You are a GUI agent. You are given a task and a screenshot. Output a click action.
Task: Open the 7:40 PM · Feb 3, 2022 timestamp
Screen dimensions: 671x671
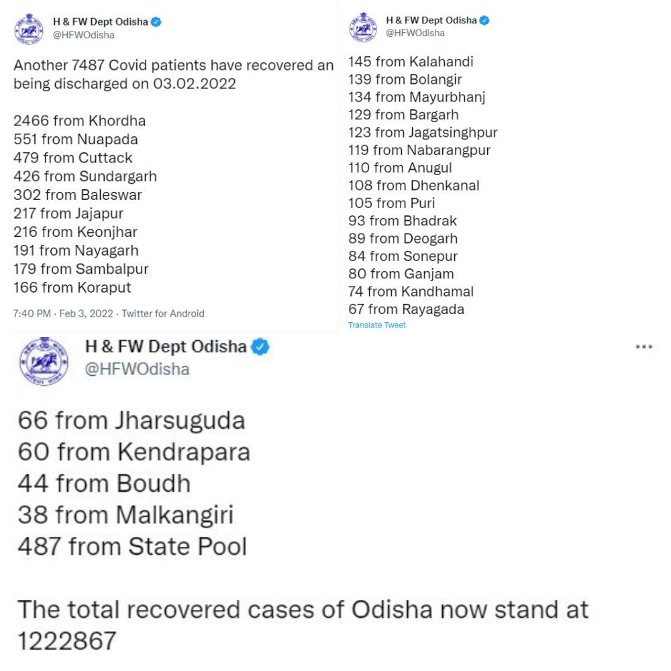pyautogui.click(x=64, y=313)
